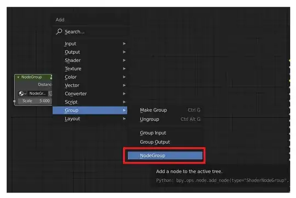Add the NodeGroup node from submenu

click(165, 155)
